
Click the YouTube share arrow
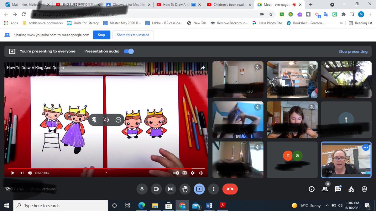pos(202,68)
